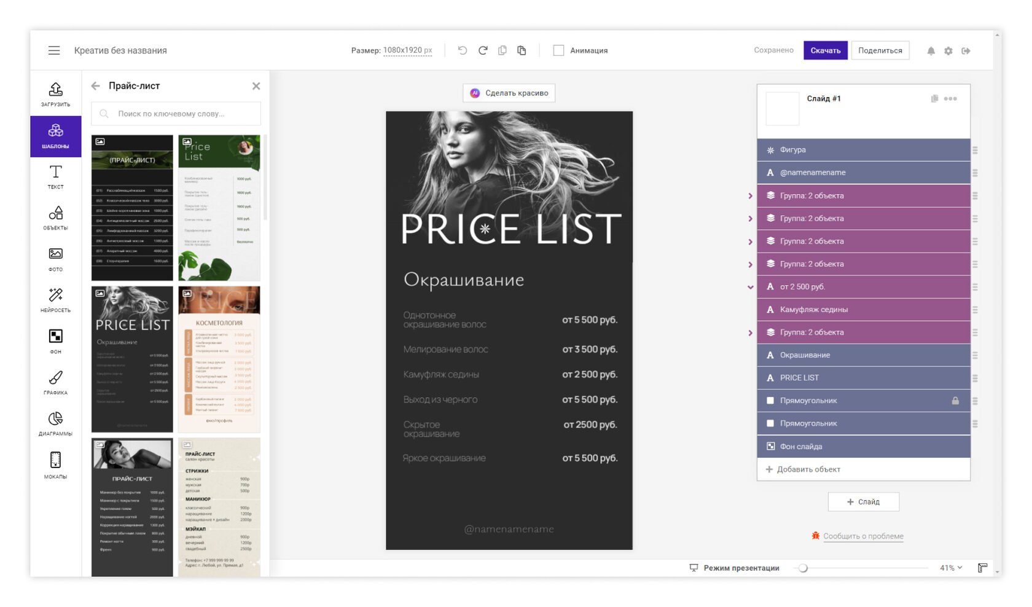Collapse the group above от 2 500 руб.
This screenshot has height=607, width=1032.
[x=750, y=287]
